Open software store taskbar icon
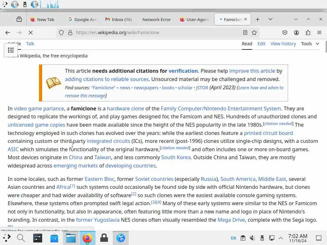327x245 pixels. [x=54, y=238]
